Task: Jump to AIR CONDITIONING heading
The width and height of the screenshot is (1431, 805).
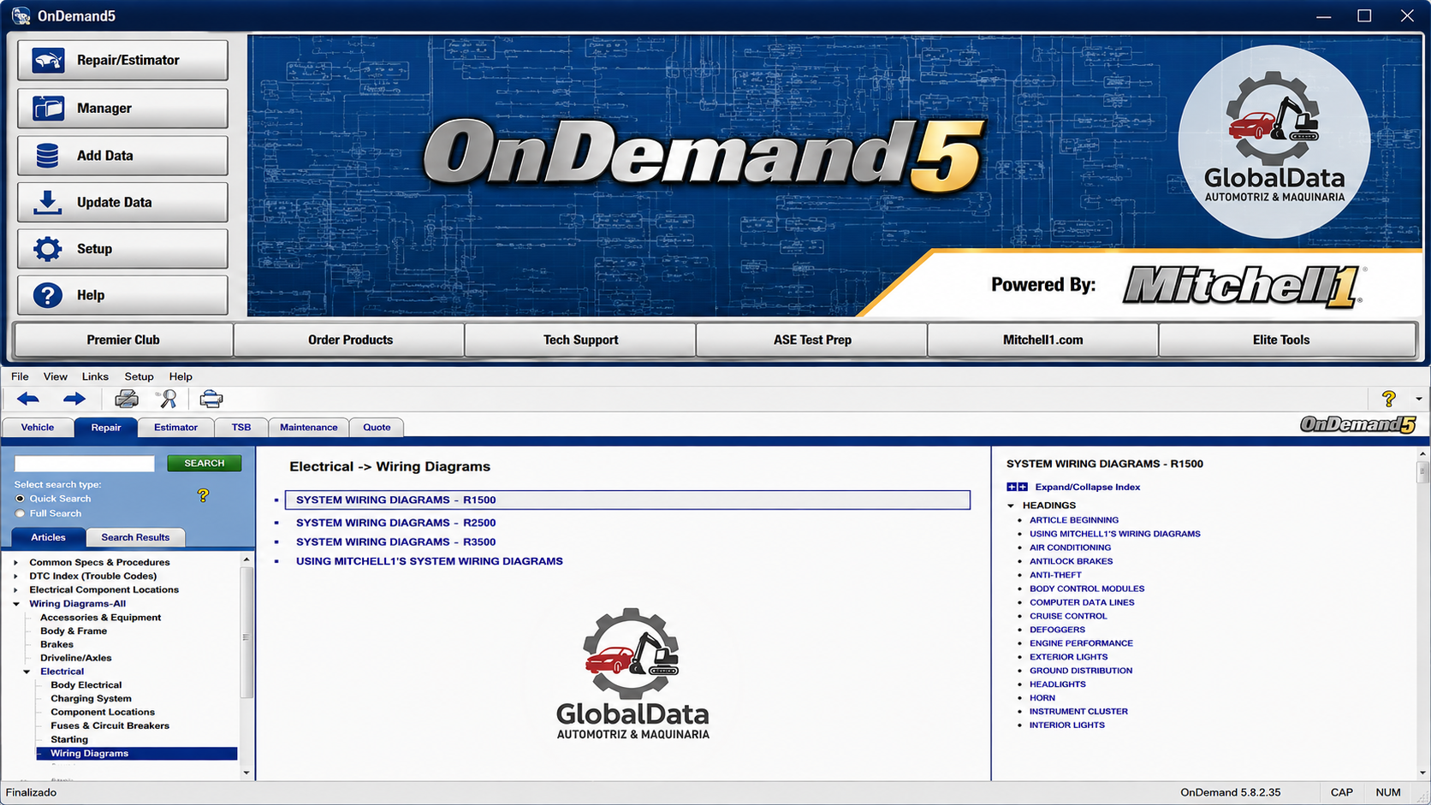Action: (1070, 548)
